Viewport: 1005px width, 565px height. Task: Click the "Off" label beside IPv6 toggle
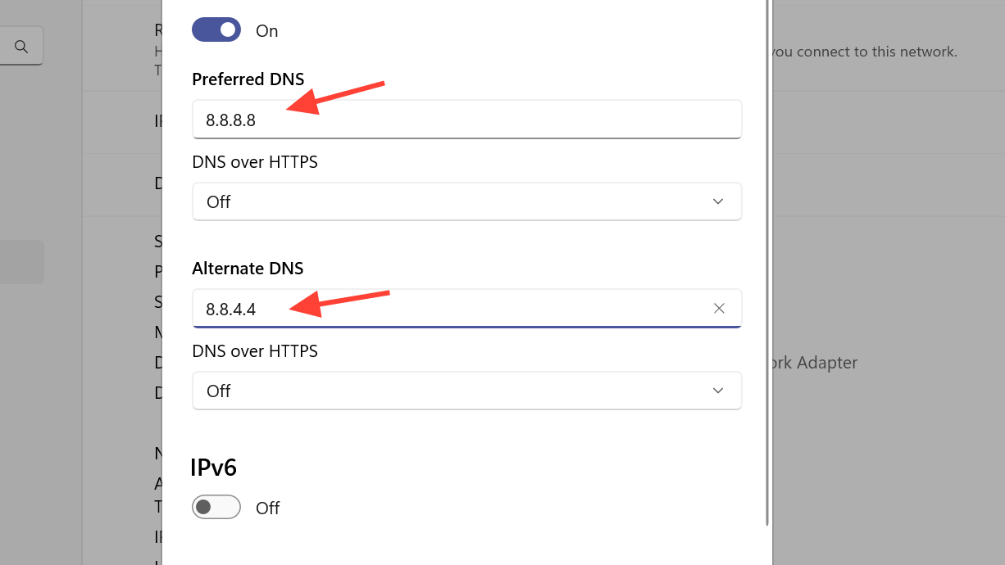(x=268, y=508)
